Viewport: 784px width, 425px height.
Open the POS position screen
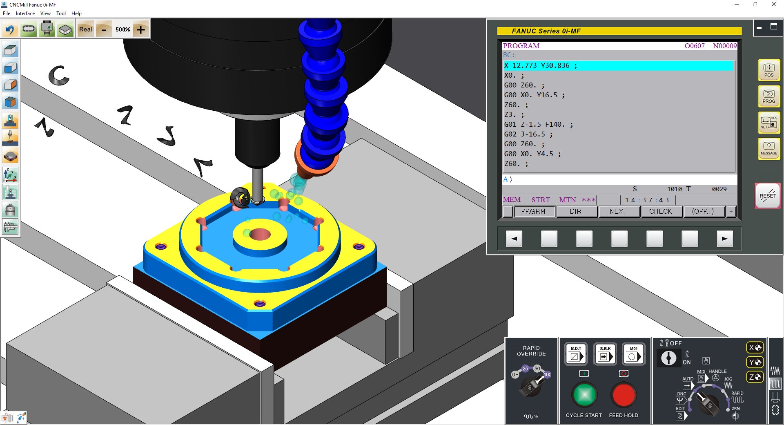[769, 70]
